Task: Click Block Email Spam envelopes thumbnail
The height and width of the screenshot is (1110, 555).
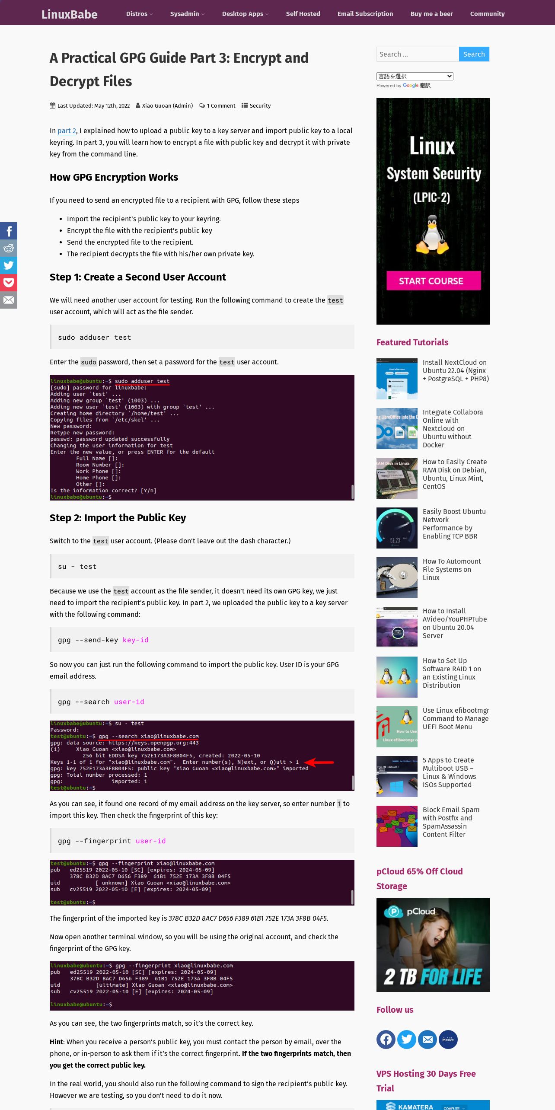Action: coord(397,826)
